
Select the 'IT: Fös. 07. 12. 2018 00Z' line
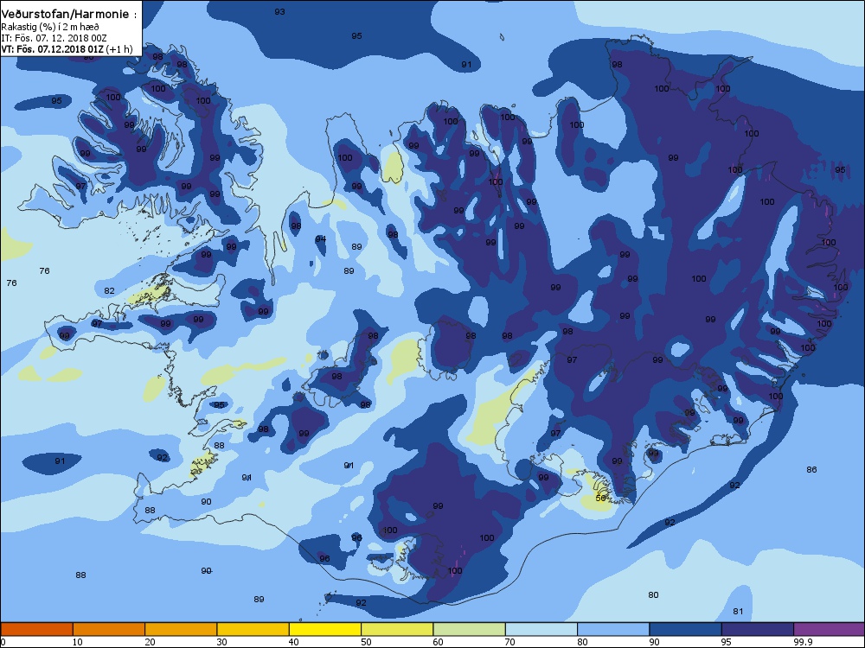tap(54, 38)
